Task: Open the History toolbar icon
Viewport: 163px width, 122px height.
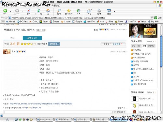Action: click(78, 11)
